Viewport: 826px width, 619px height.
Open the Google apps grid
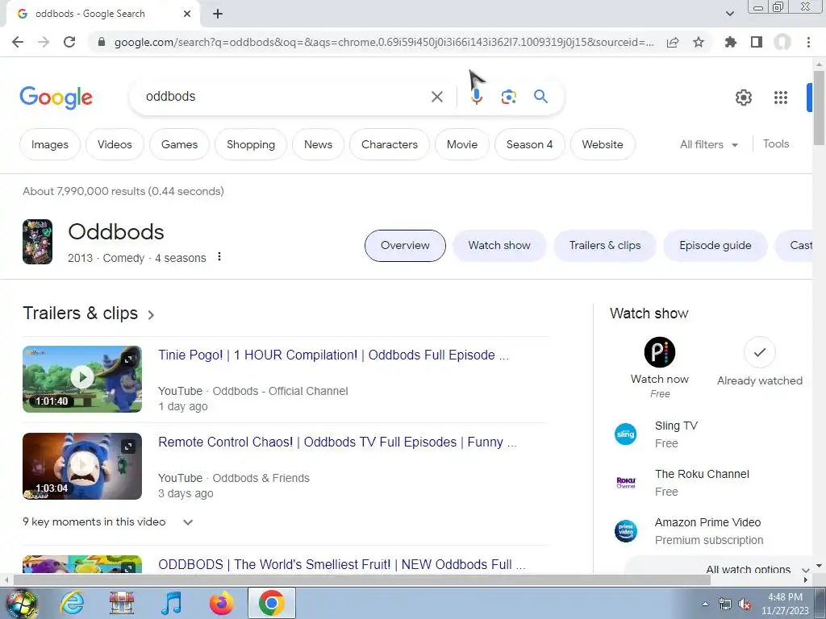point(780,98)
